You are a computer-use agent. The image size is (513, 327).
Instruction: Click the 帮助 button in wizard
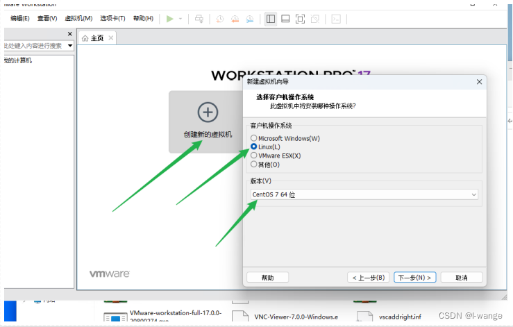coord(268,278)
